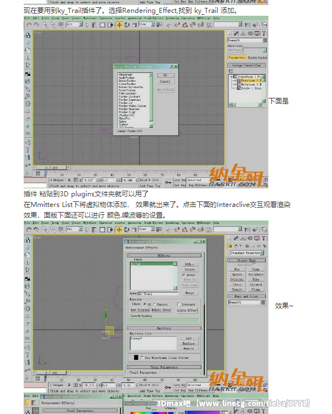The height and width of the screenshot is (414, 332).
Task: Click the Replace button in Emitters List
Action: pyautogui.click(x=189, y=344)
